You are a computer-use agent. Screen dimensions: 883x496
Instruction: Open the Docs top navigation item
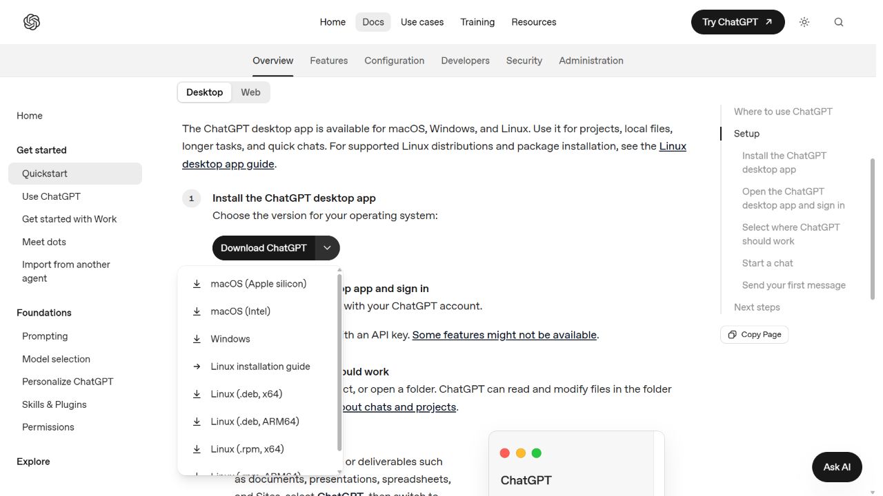pos(373,22)
